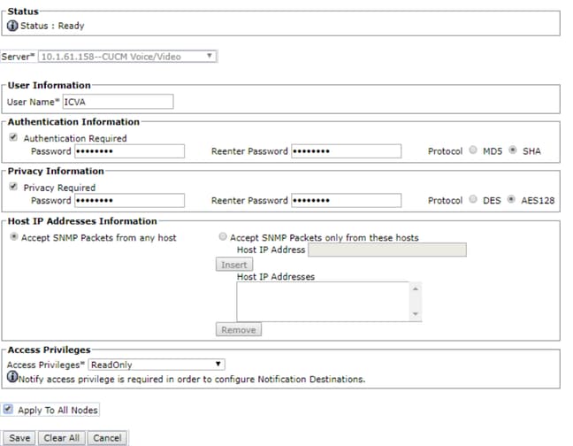Click the Notify access privilege info icon
Viewport: 573px width, 446px height.
pos(12,377)
